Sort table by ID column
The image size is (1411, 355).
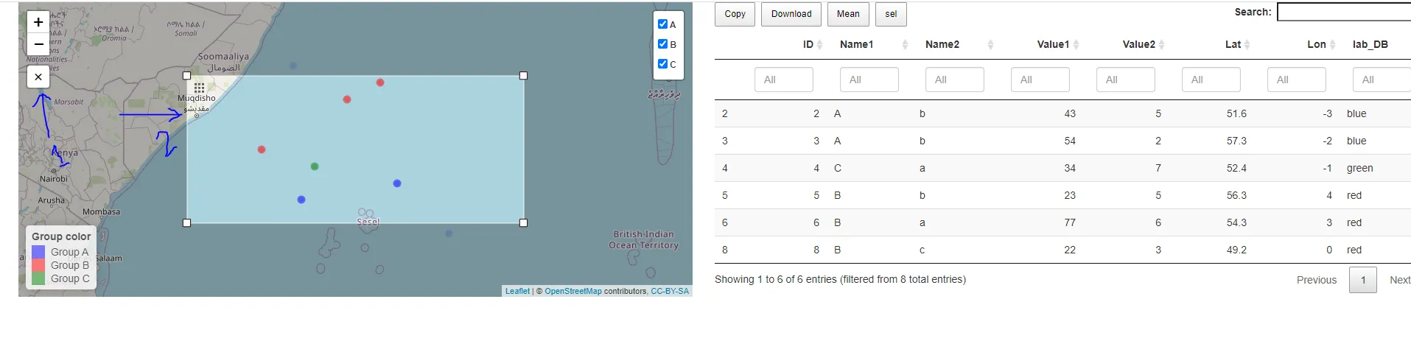click(x=808, y=44)
